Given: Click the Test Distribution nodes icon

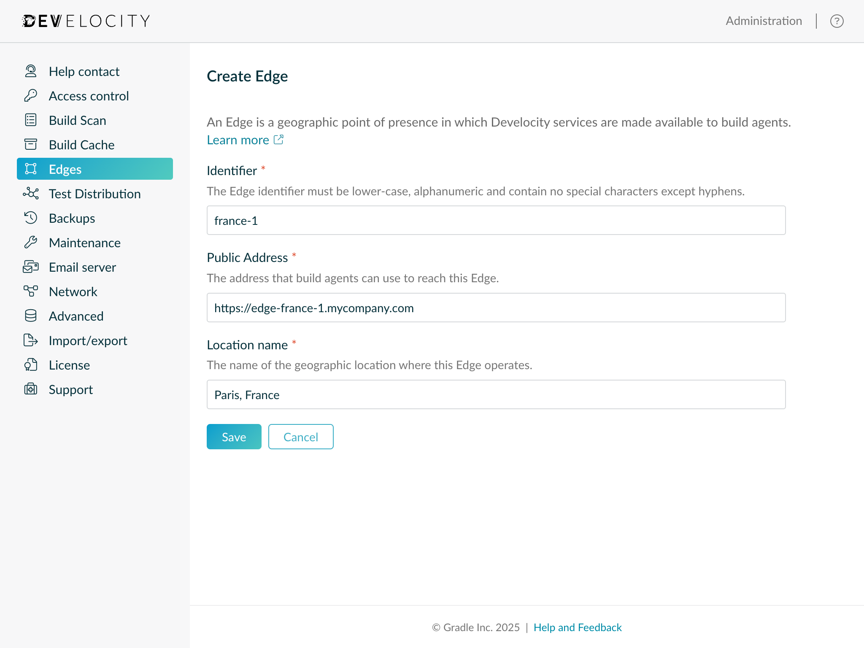Looking at the screenshot, I should coord(31,194).
